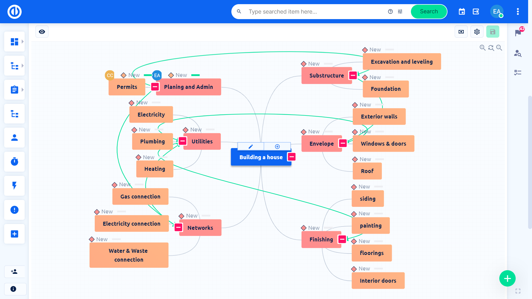Edit Building a house via the pencil icon
This screenshot has width=532, height=299.
pos(251,146)
